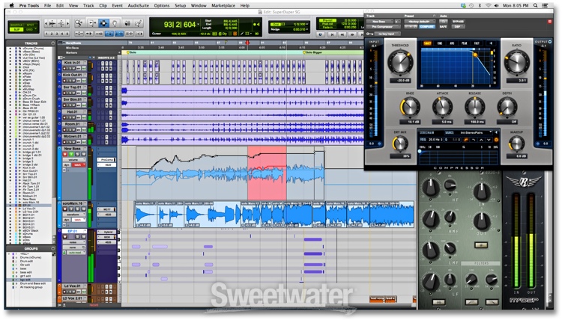The height and width of the screenshot is (320, 562).
Task: Select Smart detection mode in compressor
Action: (x=427, y=43)
